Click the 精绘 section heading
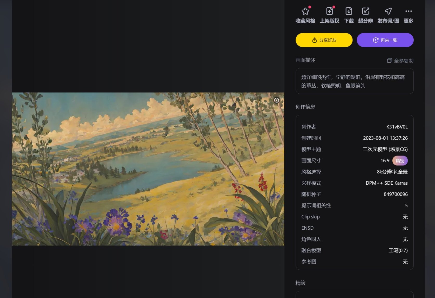The height and width of the screenshot is (298, 435). pos(300,283)
